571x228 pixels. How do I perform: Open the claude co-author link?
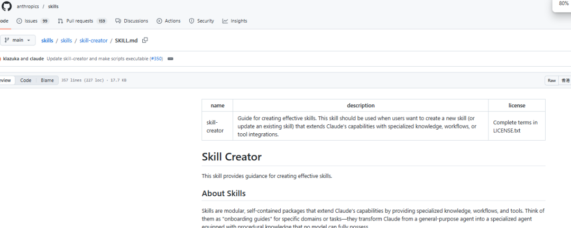[x=36, y=59]
